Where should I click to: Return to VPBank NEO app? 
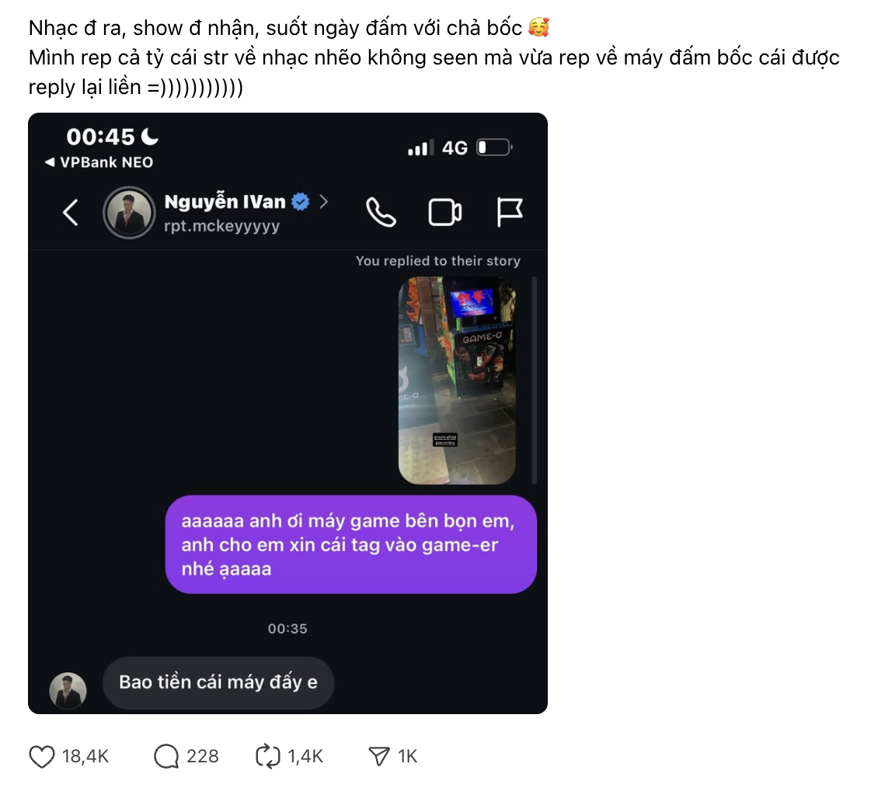pyautogui.click(x=99, y=162)
